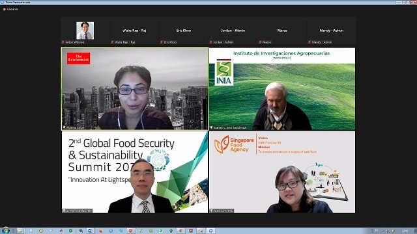Click the muted mic icon beside Jordan - Admin
This screenshot has height=234, width=417.
211,42
